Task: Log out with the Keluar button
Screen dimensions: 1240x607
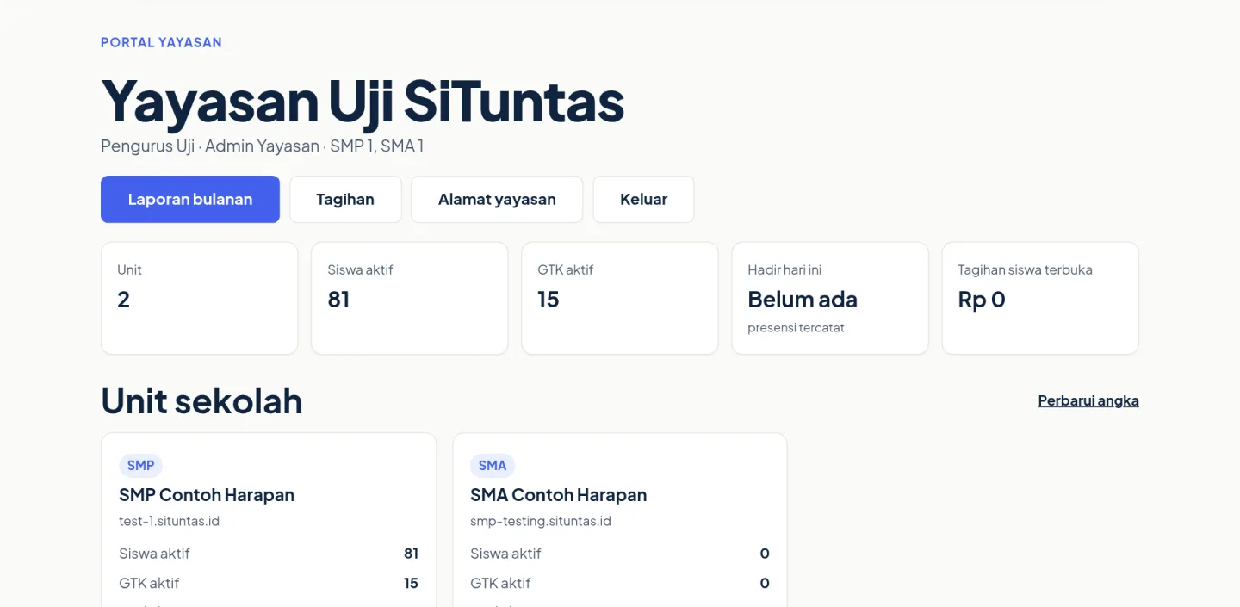Action: click(x=643, y=200)
